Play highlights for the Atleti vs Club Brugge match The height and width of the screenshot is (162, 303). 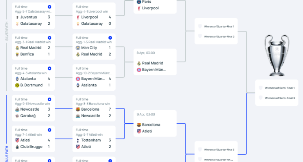(49, 130)
